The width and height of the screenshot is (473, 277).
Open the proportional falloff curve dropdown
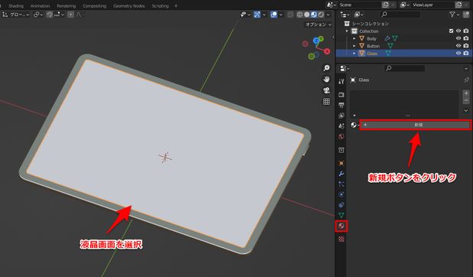[80, 15]
